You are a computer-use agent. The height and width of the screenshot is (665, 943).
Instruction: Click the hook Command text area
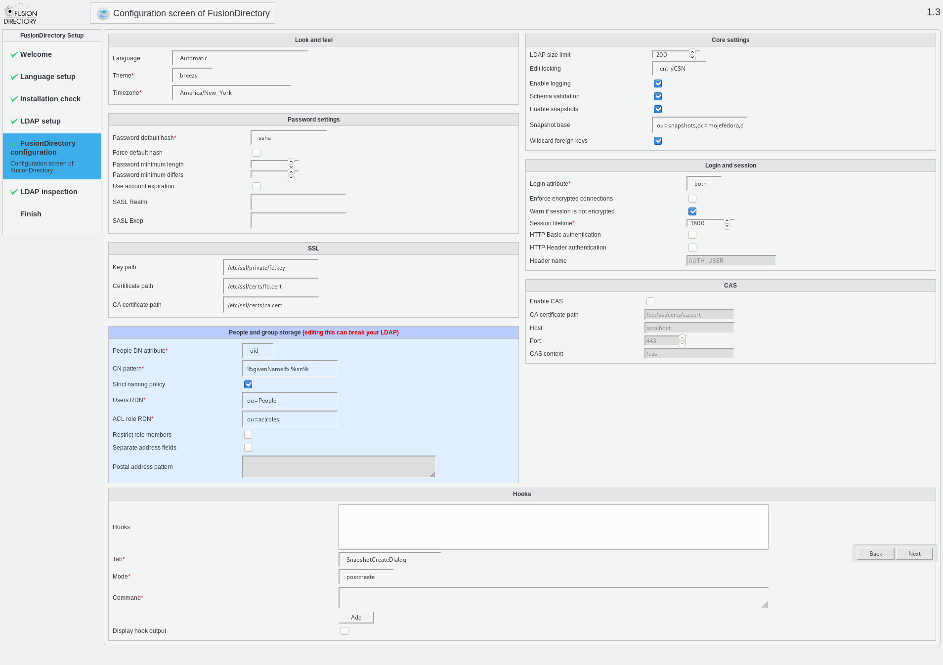click(x=554, y=598)
